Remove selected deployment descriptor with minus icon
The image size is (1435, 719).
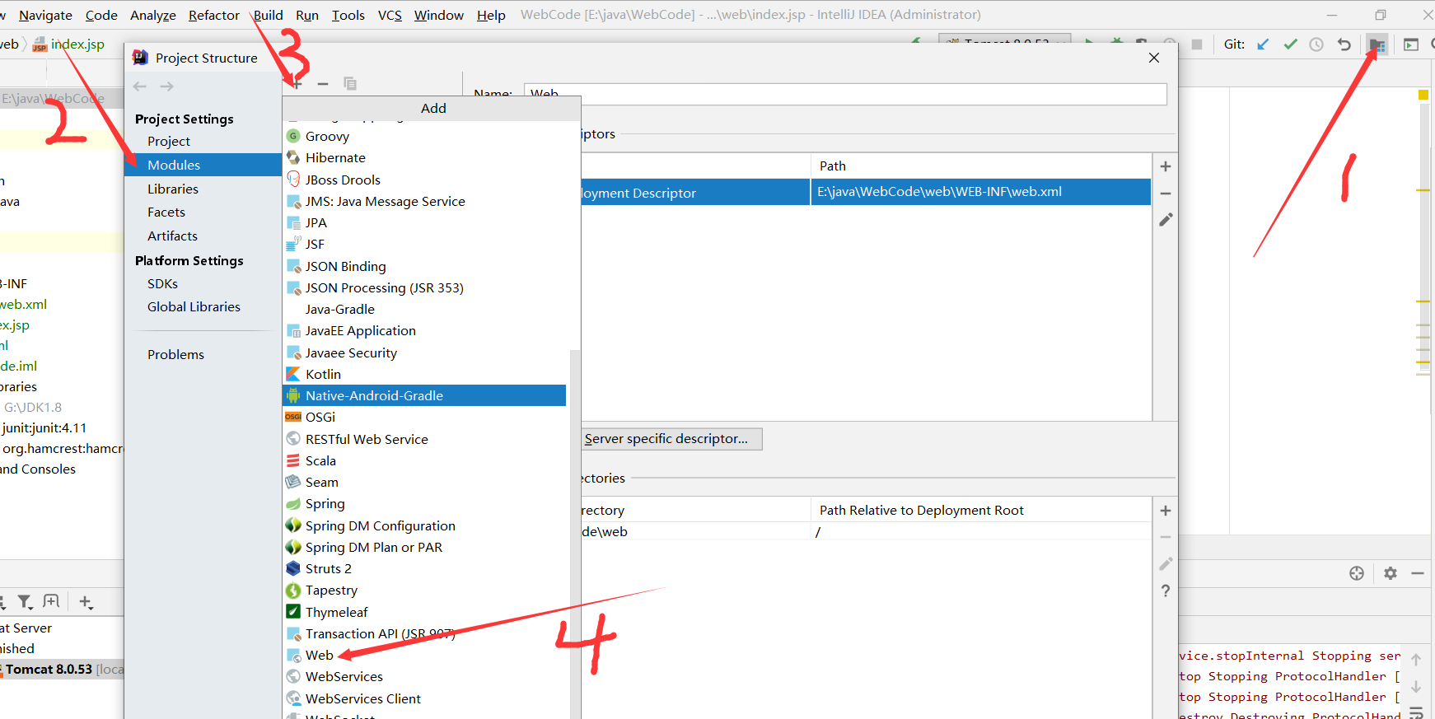click(1166, 194)
